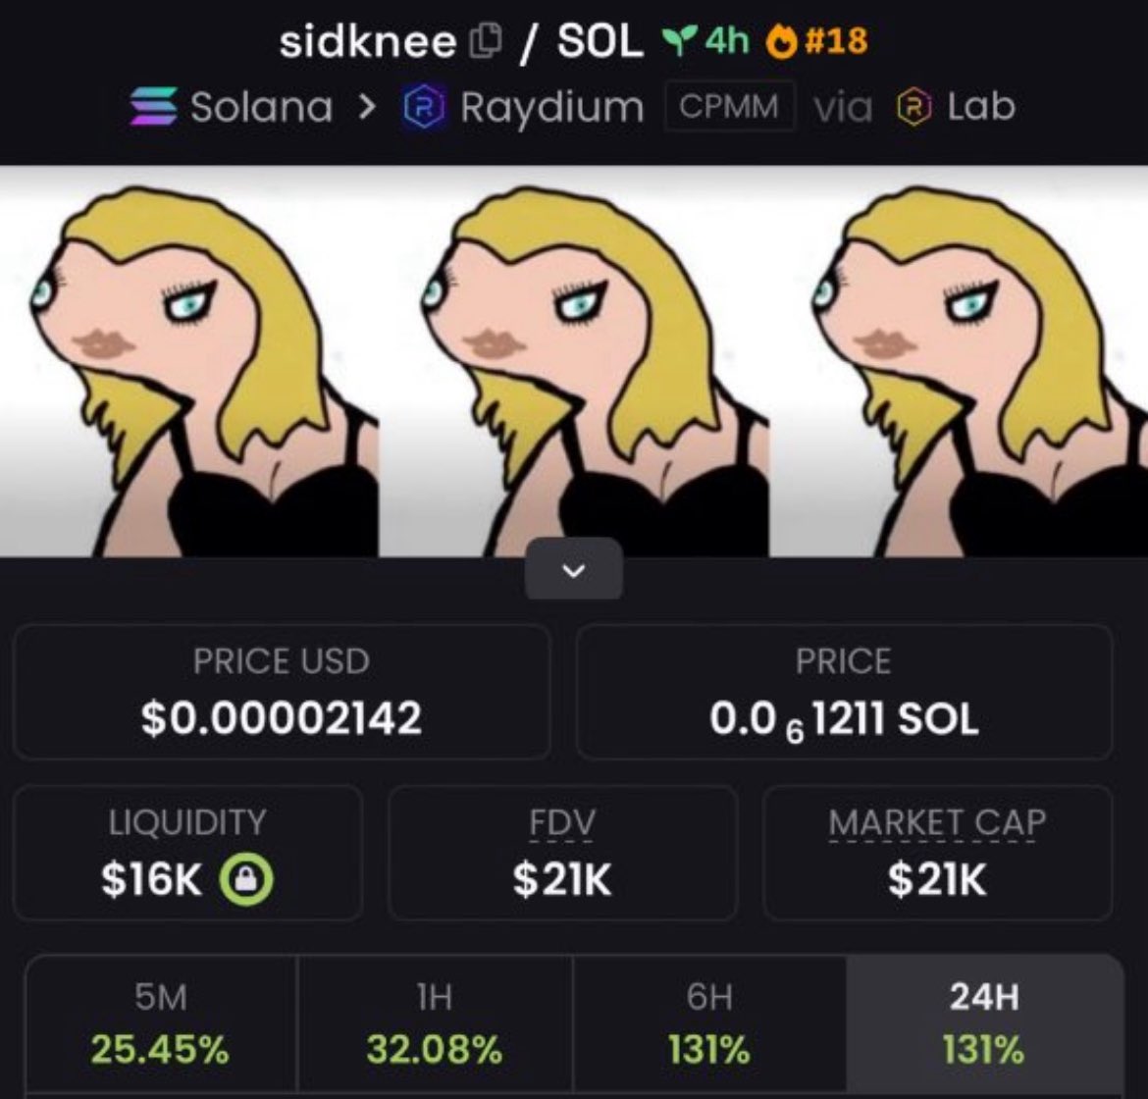
Task: Click the Raydium hexagon logo
Action: [424, 107]
